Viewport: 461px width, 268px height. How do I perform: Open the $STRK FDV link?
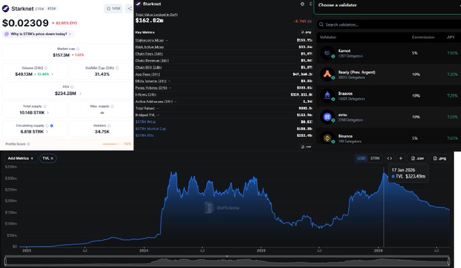(x=144, y=135)
